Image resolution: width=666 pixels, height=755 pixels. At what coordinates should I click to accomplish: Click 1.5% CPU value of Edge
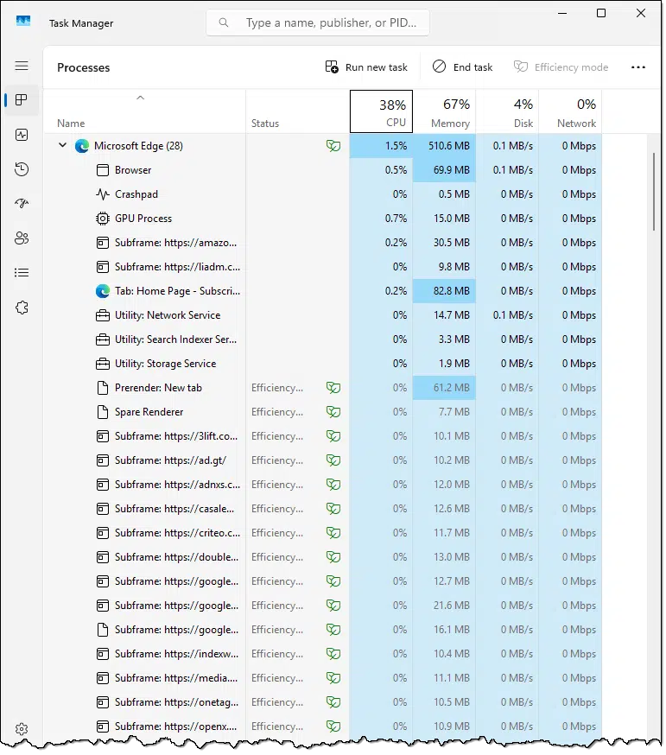pos(396,146)
